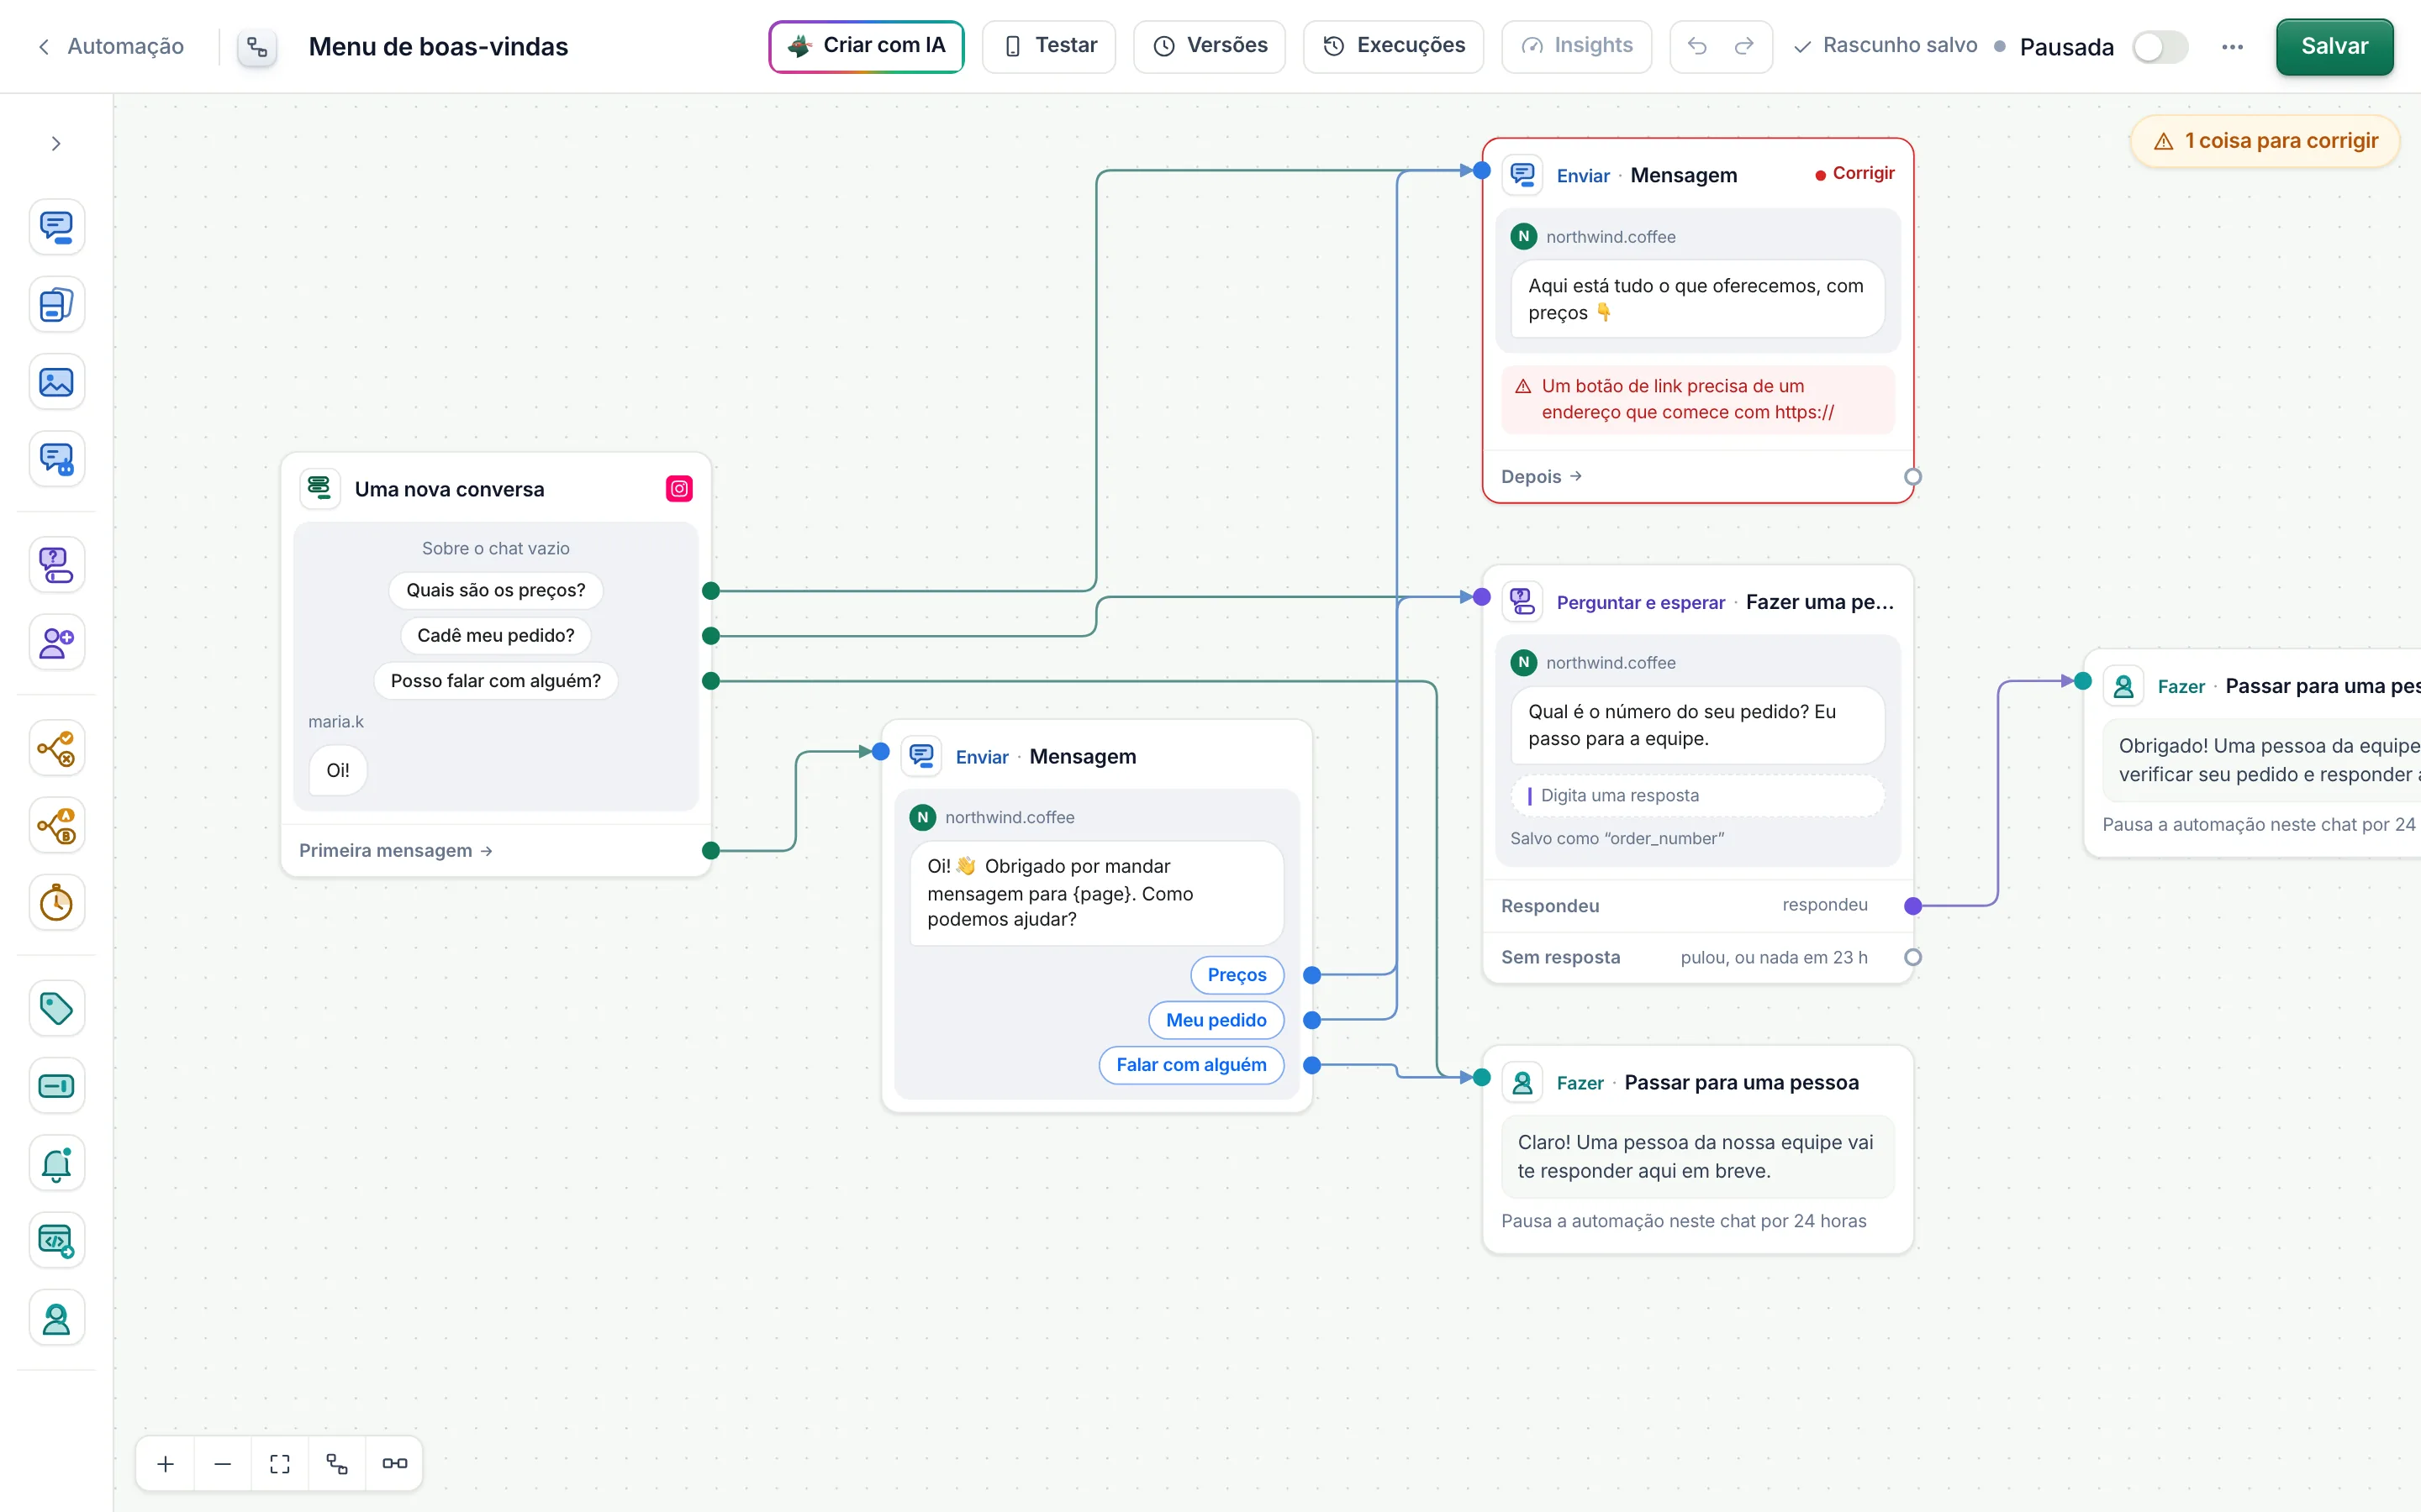Toggle the Pausada automation switch

(x=2160, y=47)
